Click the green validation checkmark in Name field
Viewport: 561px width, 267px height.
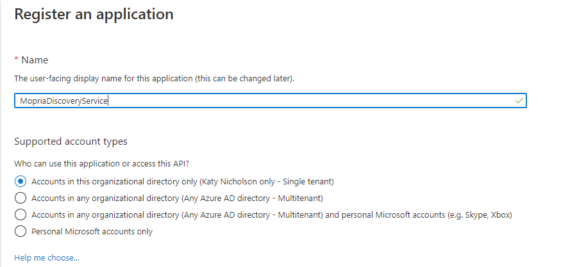[x=519, y=101]
